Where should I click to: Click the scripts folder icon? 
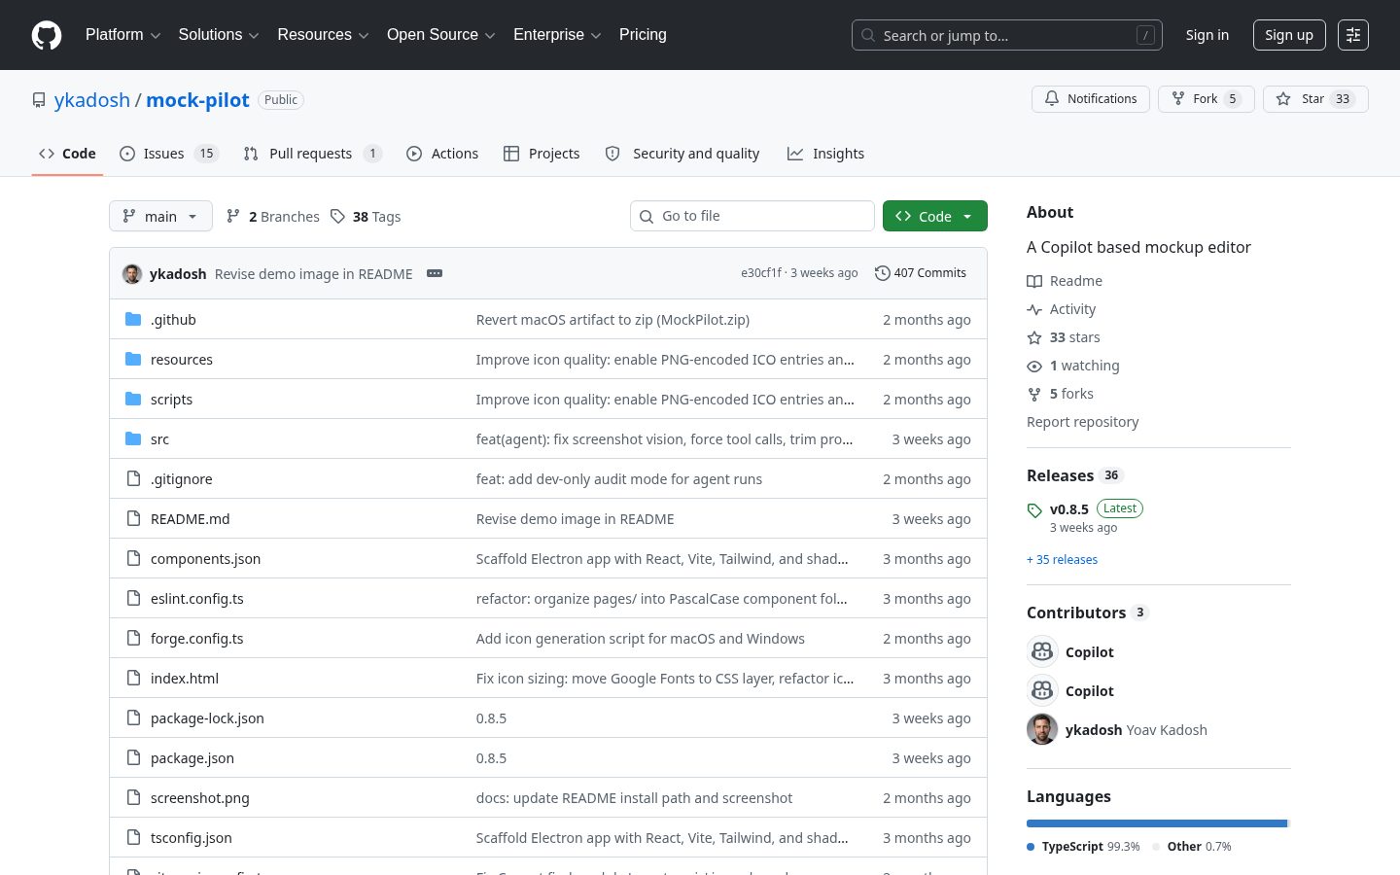(133, 399)
